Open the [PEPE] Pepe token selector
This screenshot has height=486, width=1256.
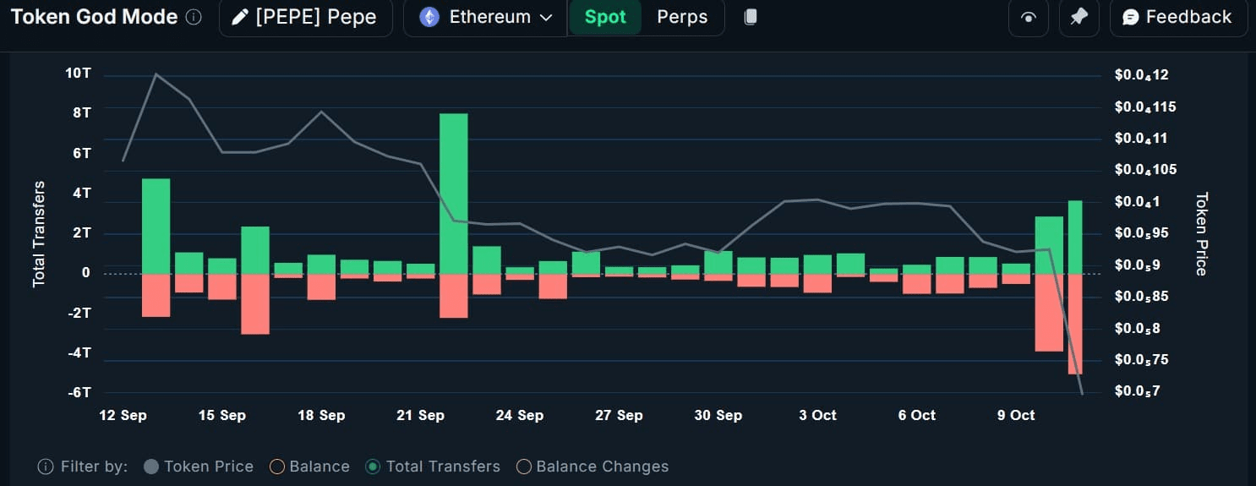[306, 17]
